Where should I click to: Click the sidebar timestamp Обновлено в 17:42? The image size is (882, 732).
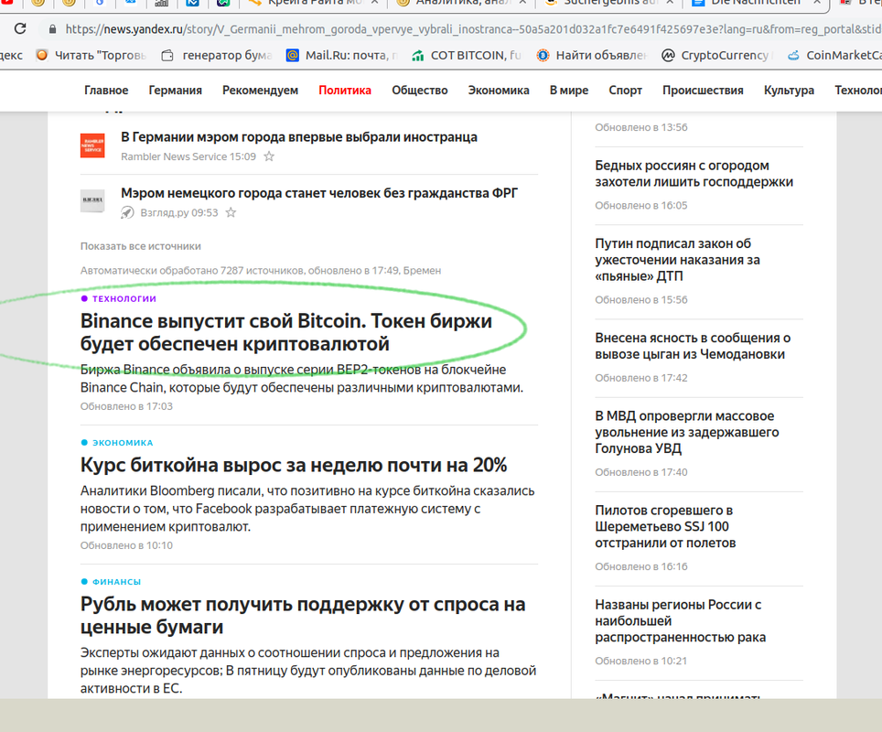click(x=641, y=378)
